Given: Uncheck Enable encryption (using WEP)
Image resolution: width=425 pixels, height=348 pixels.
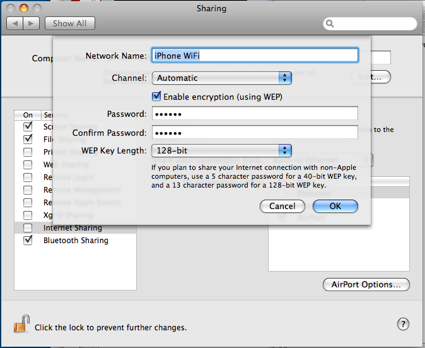Looking at the screenshot, I should 156,97.
